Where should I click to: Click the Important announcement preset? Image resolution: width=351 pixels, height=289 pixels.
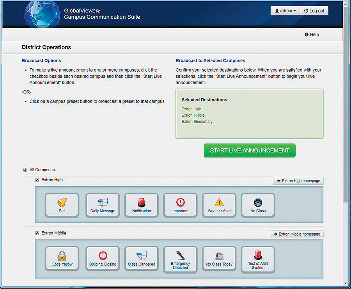coord(180,204)
